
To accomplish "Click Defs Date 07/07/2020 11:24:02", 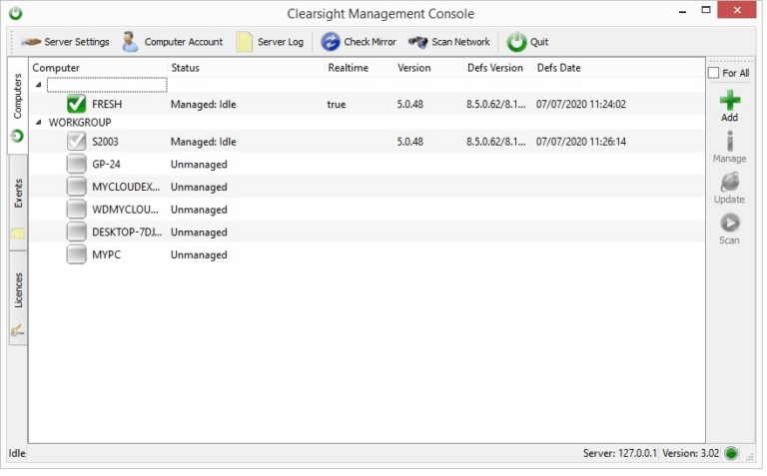I will coord(581,104).
